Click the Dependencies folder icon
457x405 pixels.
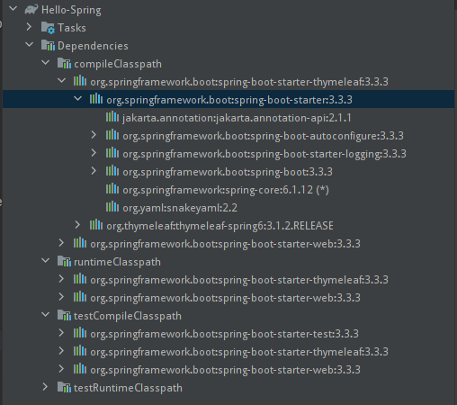tap(48, 46)
